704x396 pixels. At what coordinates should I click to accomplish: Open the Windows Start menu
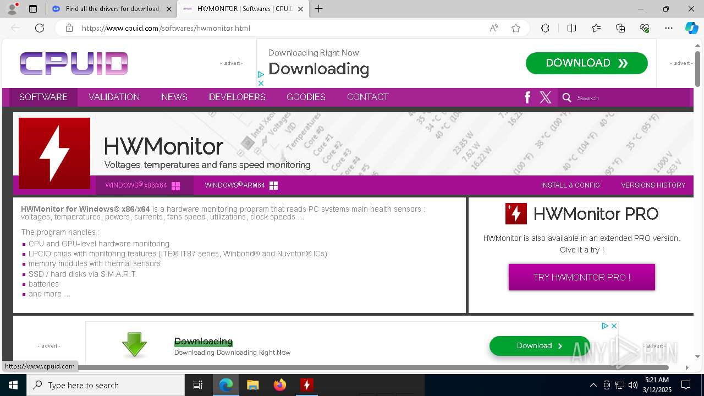pos(13,385)
